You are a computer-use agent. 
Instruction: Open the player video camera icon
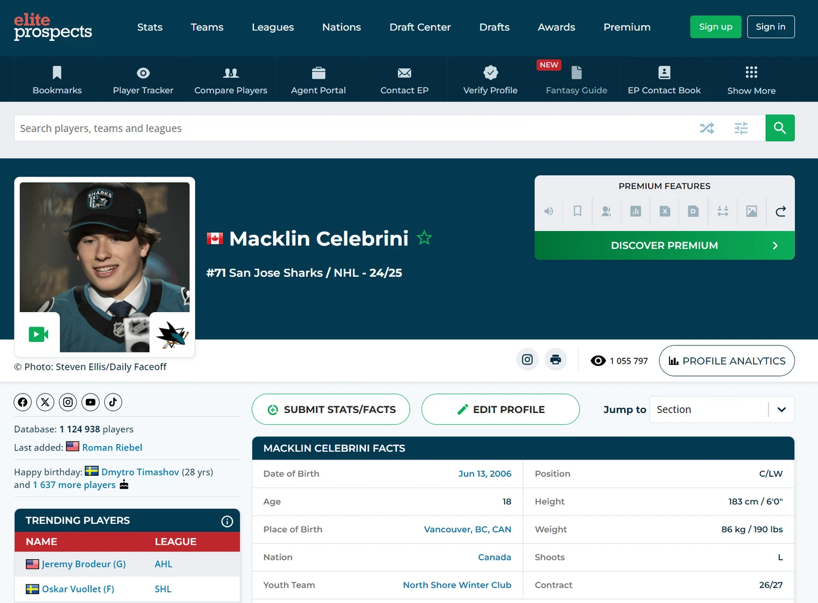point(38,335)
